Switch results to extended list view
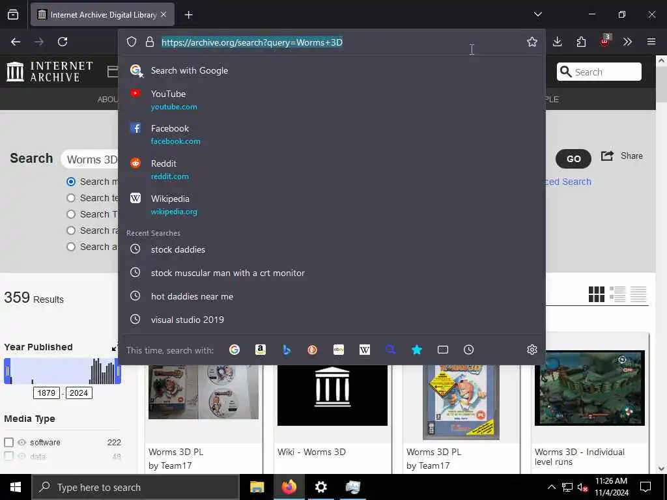The image size is (667, 500). click(617, 294)
